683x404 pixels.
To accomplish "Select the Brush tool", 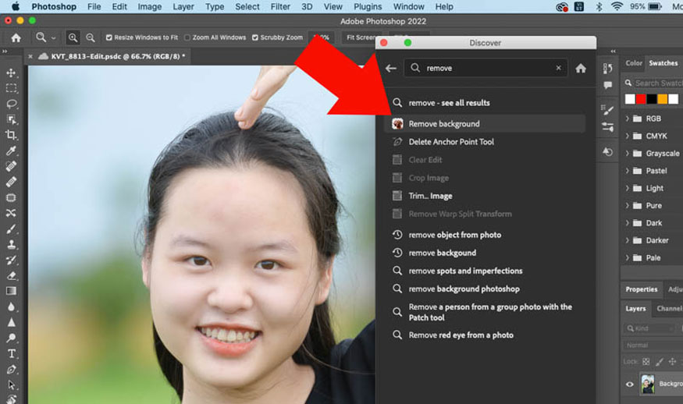I will pyautogui.click(x=12, y=229).
